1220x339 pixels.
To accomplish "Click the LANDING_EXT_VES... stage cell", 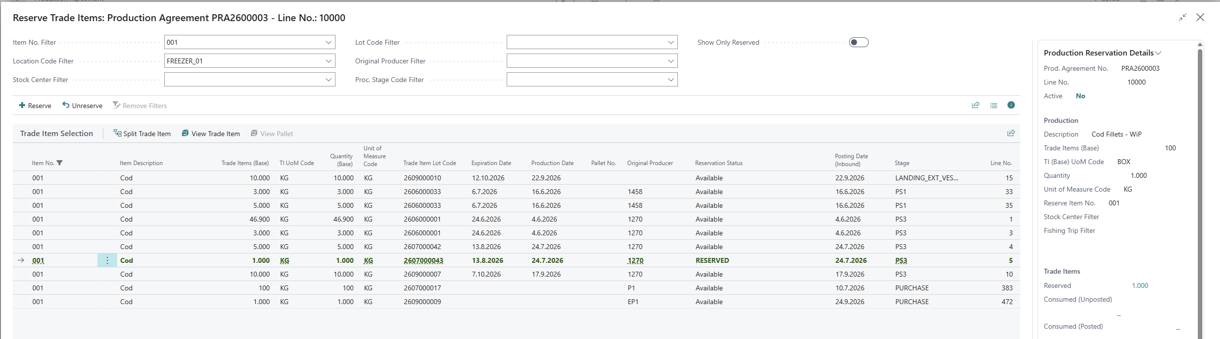I will (x=926, y=178).
